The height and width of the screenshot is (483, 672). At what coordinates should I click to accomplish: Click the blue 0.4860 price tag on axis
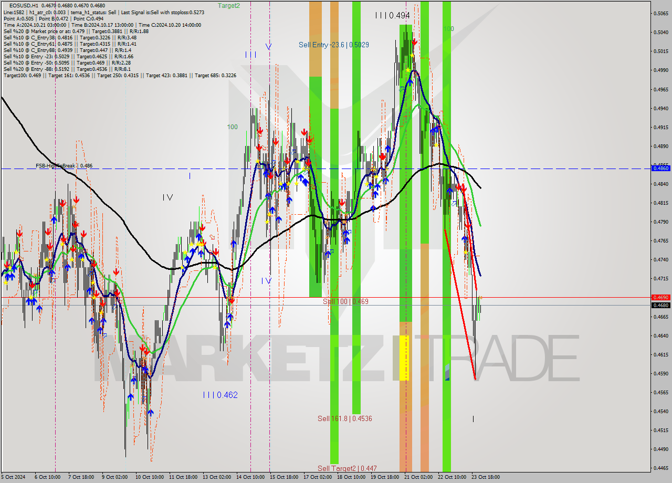(x=660, y=168)
